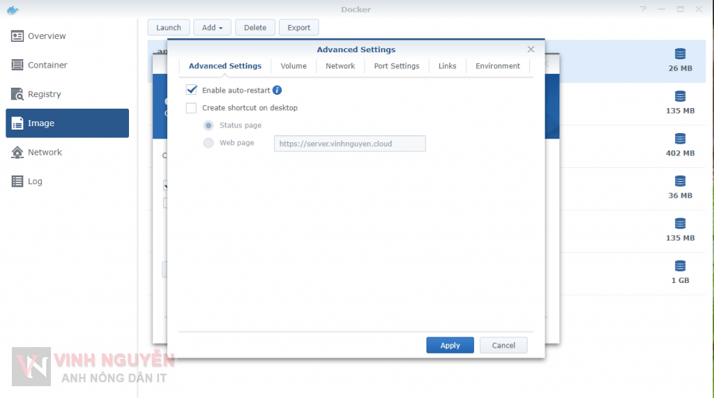Switch to the Environment tab

pos(497,66)
